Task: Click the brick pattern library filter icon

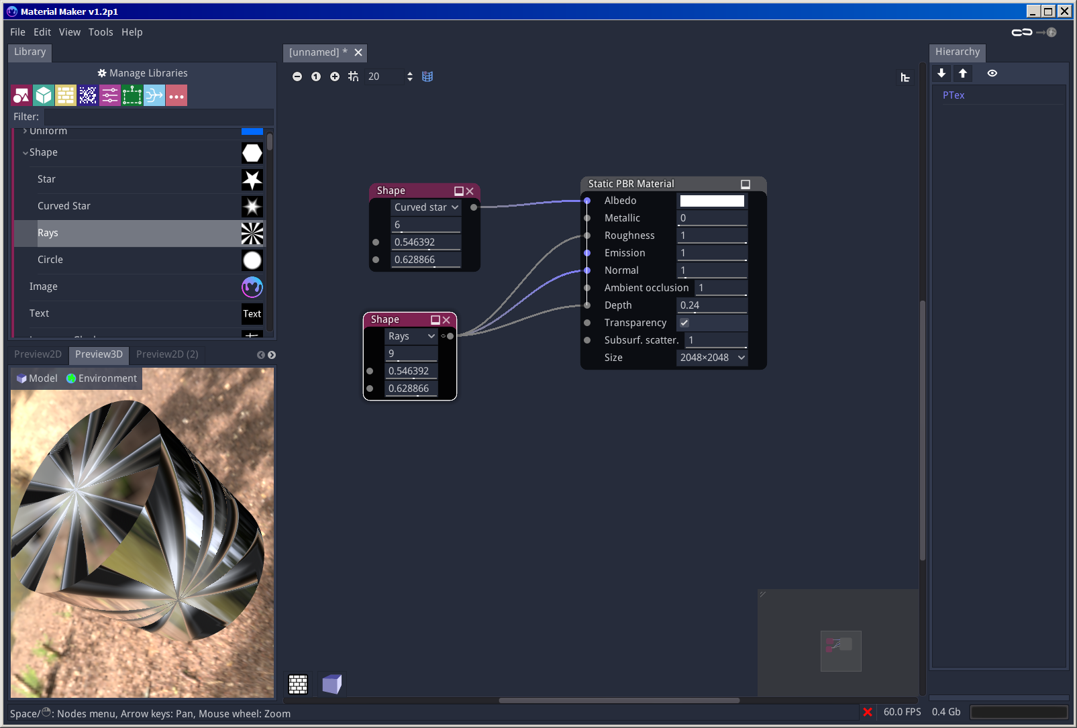Action: (66, 96)
